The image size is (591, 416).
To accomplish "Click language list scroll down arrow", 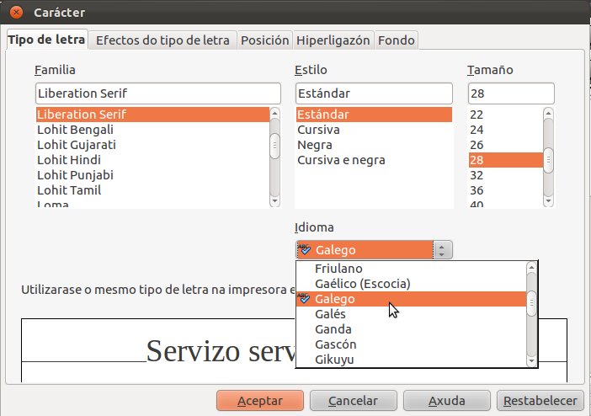I will pyautogui.click(x=531, y=361).
